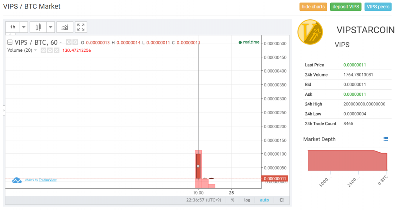Viewport: 396px width, 210px height.
Task: Click the Volume value 130.47212256
Action: [77, 51]
